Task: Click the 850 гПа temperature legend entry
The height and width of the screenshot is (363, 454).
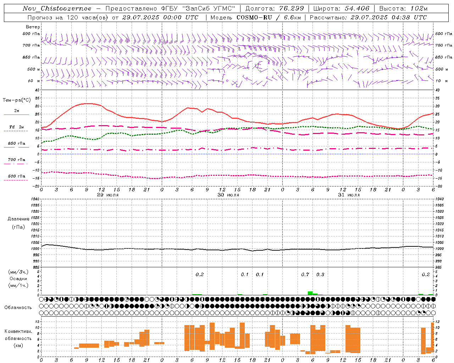Action: [17, 144]
